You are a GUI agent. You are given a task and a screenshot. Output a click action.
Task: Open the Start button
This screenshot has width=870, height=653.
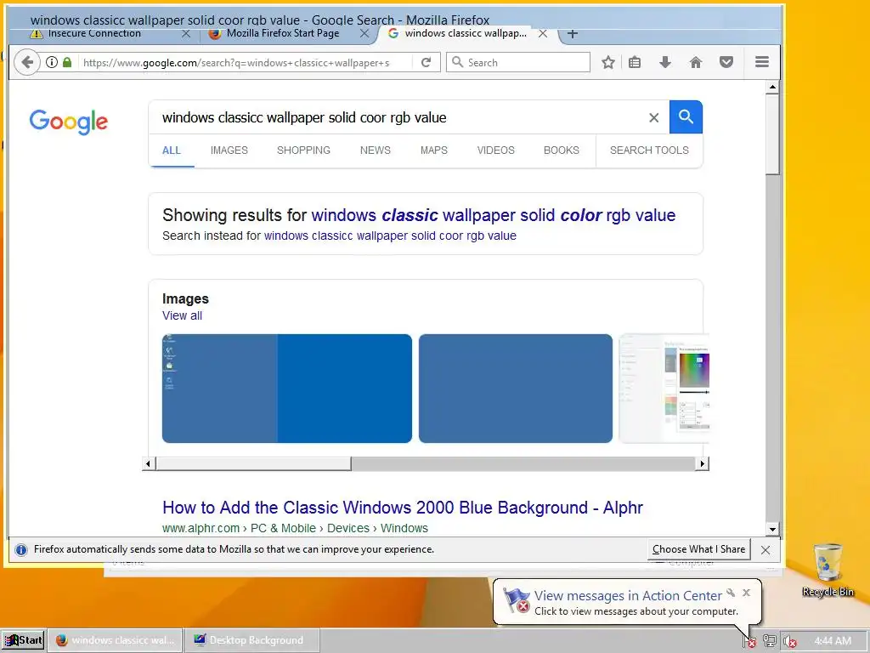point(23,640)
